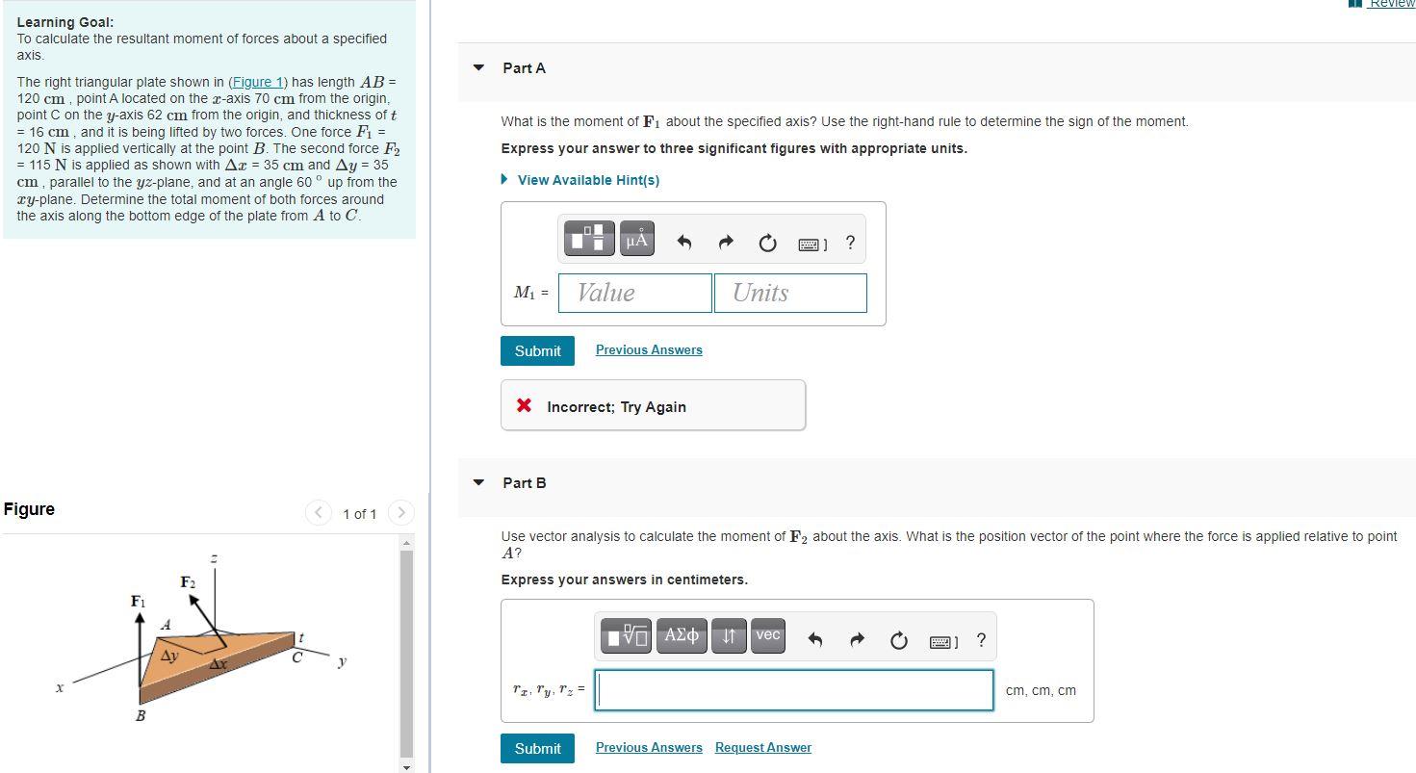
Task: Click Request Answer under Part B
Action: coord(762,747)
